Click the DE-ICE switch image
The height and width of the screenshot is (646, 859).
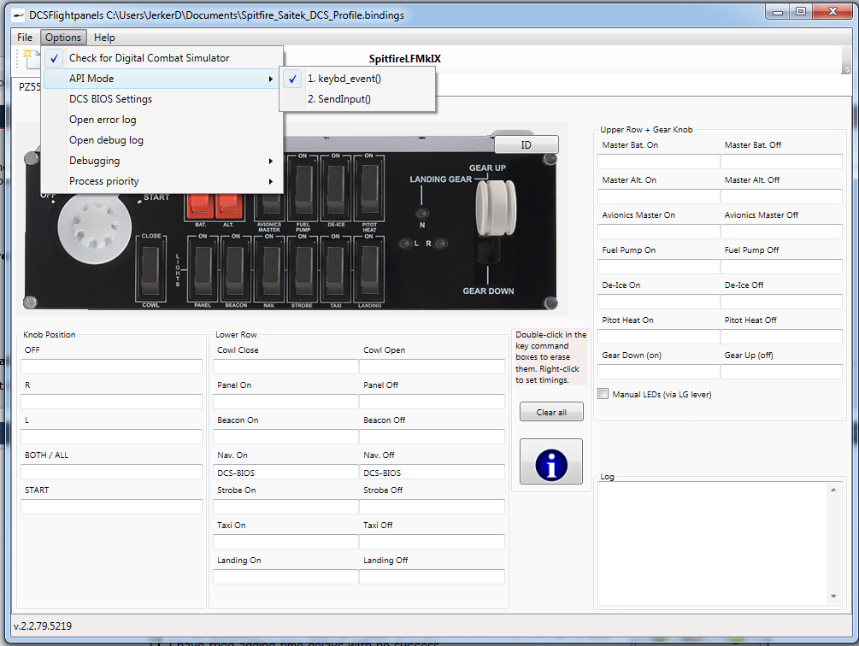pyautogui.click(x=336, y=187)
